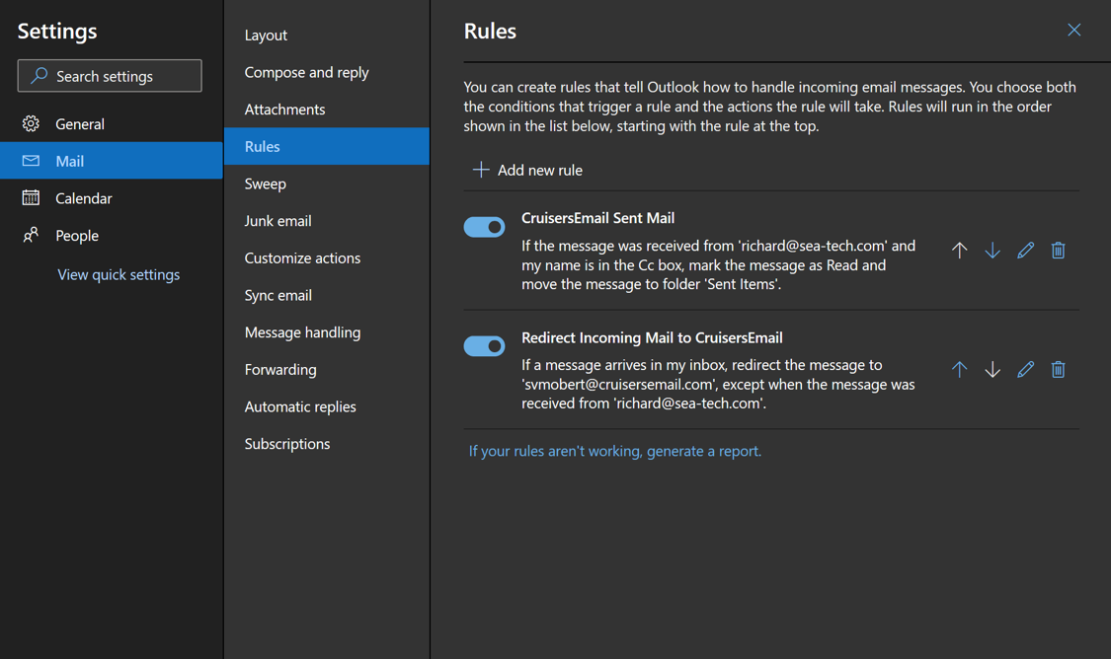This screenshot has height=659, width=1111.
Task: Open the rules report generation link
Action: point(614,451)
